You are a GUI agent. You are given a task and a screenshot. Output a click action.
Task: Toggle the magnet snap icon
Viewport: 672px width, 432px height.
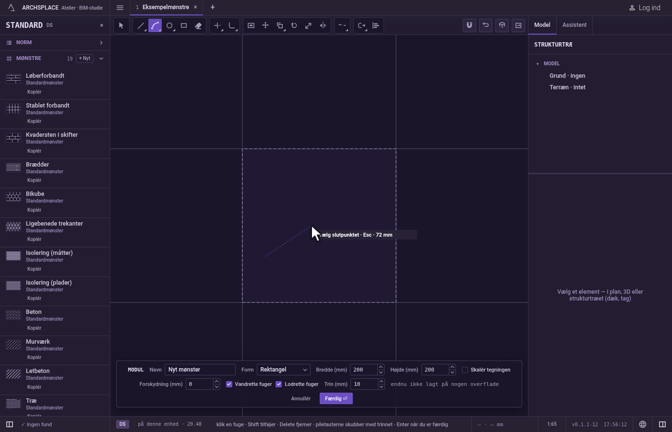click(x=469, y=25)
